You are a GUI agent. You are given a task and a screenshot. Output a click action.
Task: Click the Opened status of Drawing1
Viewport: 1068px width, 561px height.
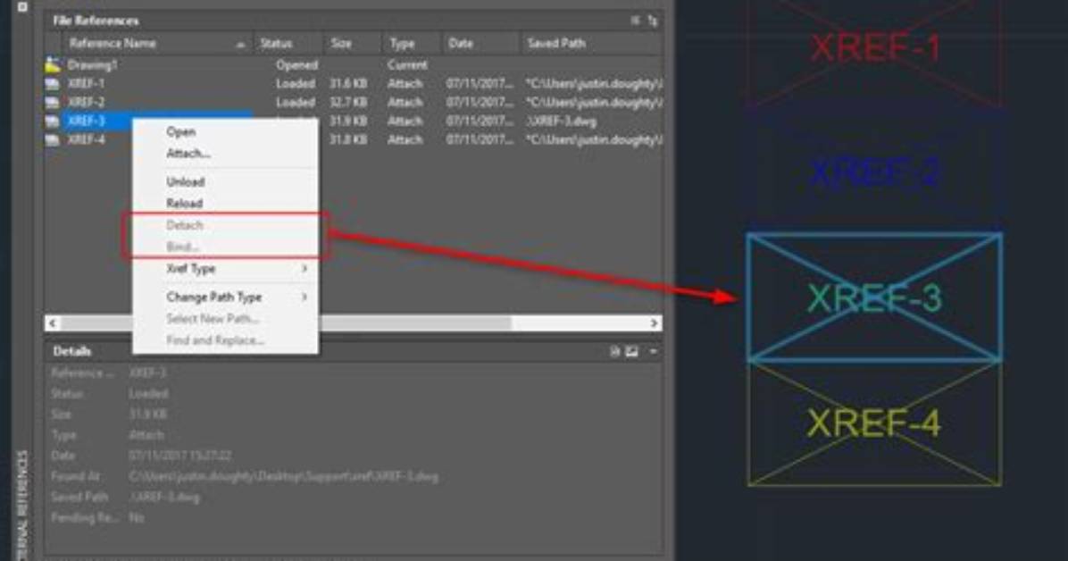297,65
